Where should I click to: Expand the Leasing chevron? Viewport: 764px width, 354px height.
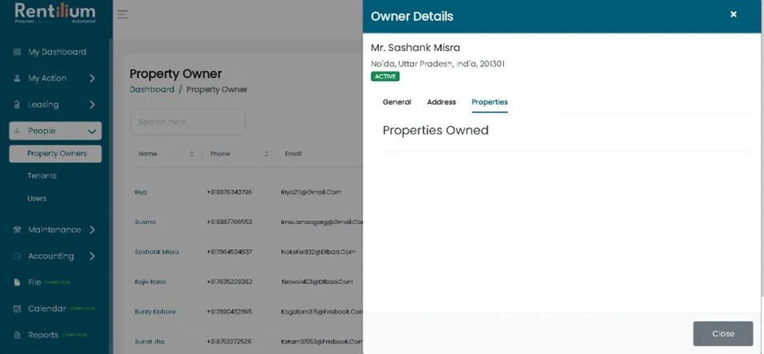pos(92,105)
